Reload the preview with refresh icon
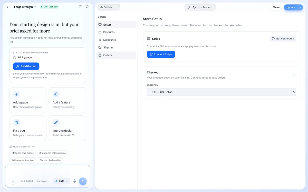The width and height of the screenshot is (308, 192). 194,7
